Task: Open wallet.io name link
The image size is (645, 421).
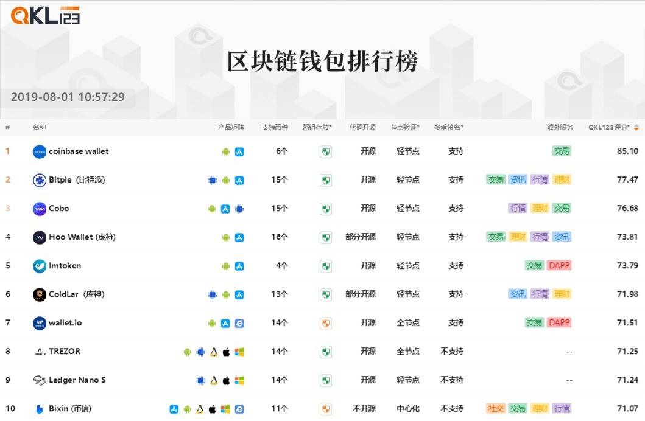Action: pos(65,323)
